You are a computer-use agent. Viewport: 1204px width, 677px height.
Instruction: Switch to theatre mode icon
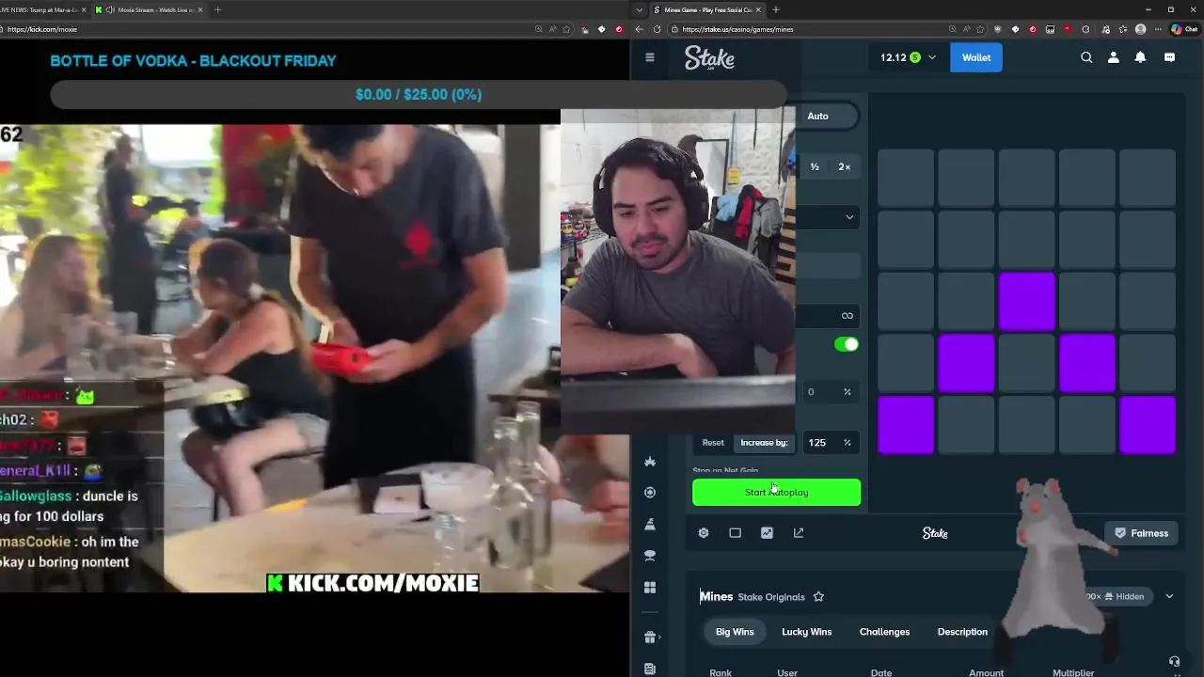[736, 533]
